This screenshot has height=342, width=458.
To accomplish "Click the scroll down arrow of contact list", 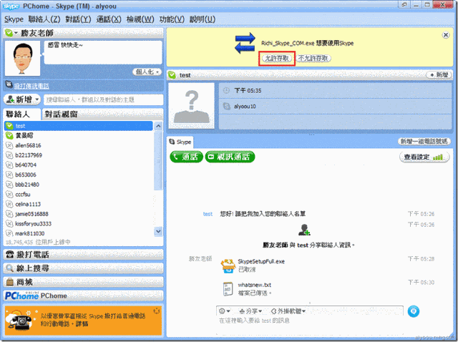I will [158, 231].
